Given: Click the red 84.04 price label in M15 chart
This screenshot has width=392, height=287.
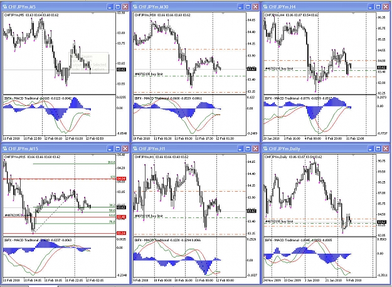Looking at the screenshot, I should point(121,179).
